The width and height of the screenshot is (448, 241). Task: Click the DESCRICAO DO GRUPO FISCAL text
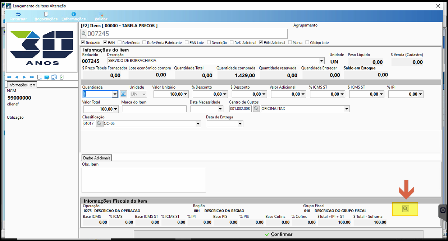(x=340, y=211)
